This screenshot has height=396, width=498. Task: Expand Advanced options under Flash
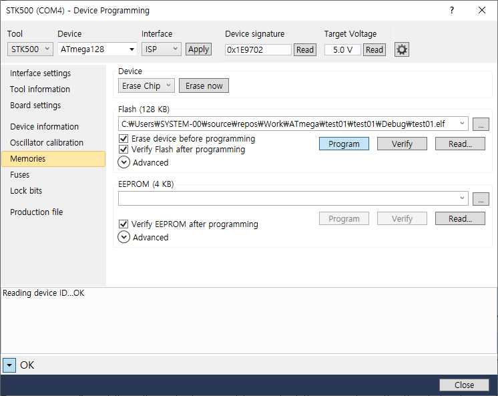[124, 162]
